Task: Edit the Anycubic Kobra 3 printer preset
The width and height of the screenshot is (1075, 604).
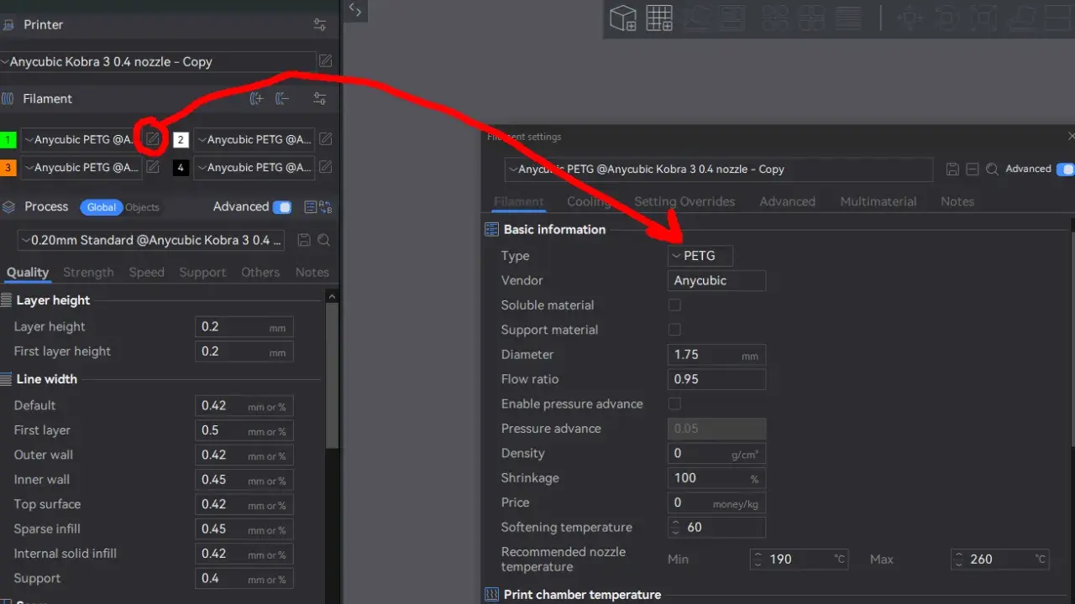Action: click(325, 61)
